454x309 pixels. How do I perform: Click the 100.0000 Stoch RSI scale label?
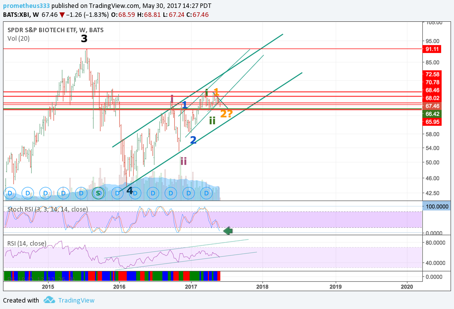(437, 206)
